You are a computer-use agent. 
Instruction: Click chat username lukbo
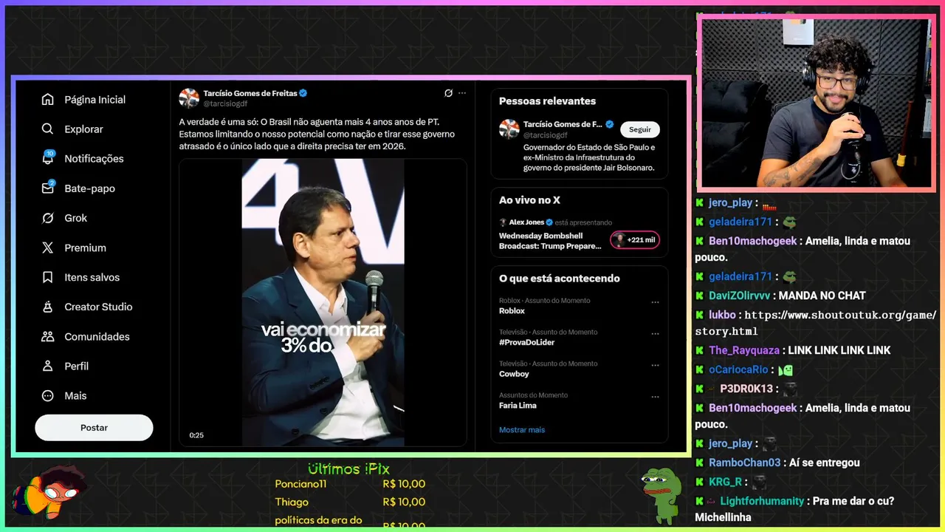[x=722, y=315]
